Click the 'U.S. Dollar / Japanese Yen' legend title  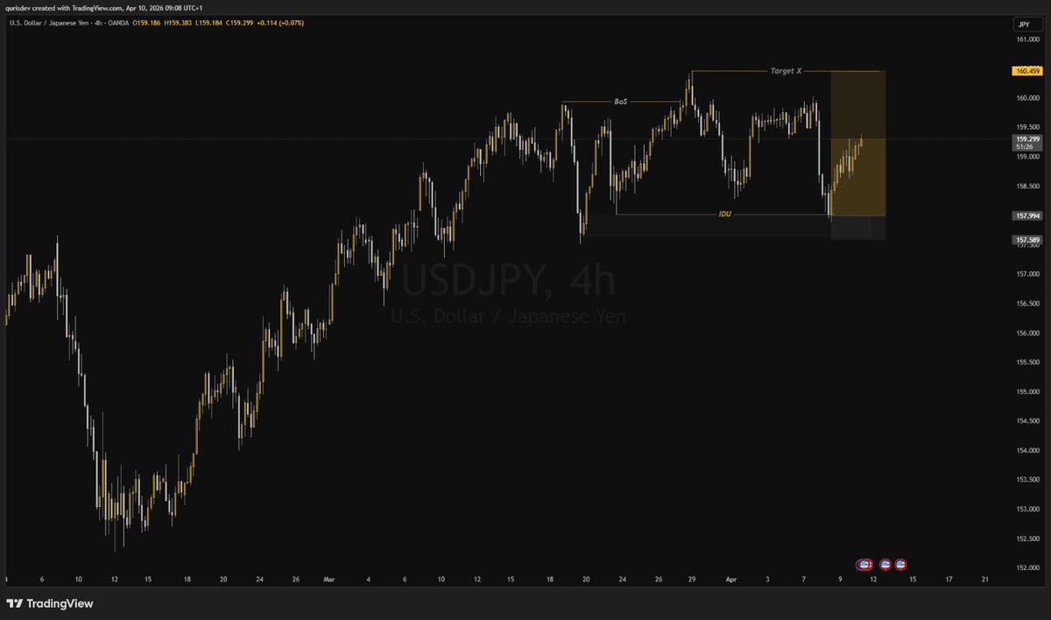pos(48,23)
